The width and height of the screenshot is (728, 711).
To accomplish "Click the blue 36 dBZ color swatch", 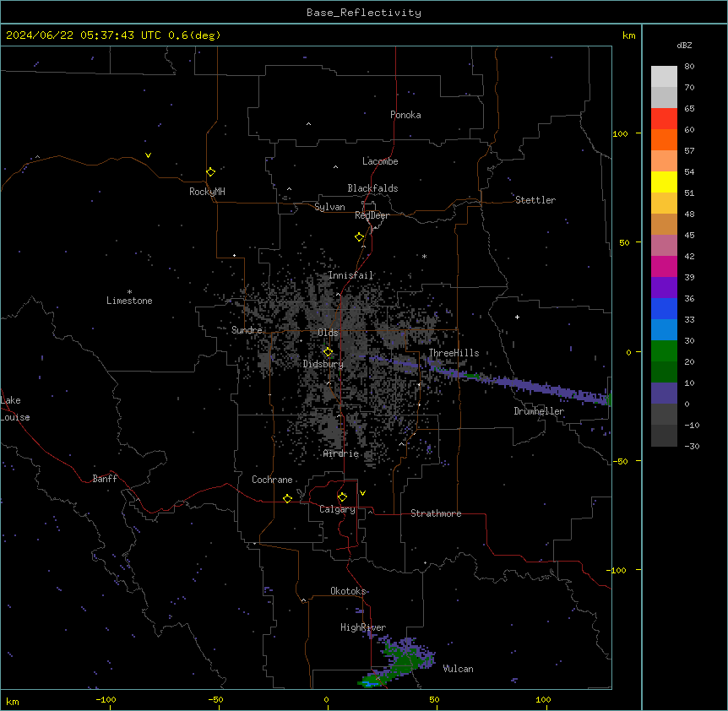I will tap(664, 308).
